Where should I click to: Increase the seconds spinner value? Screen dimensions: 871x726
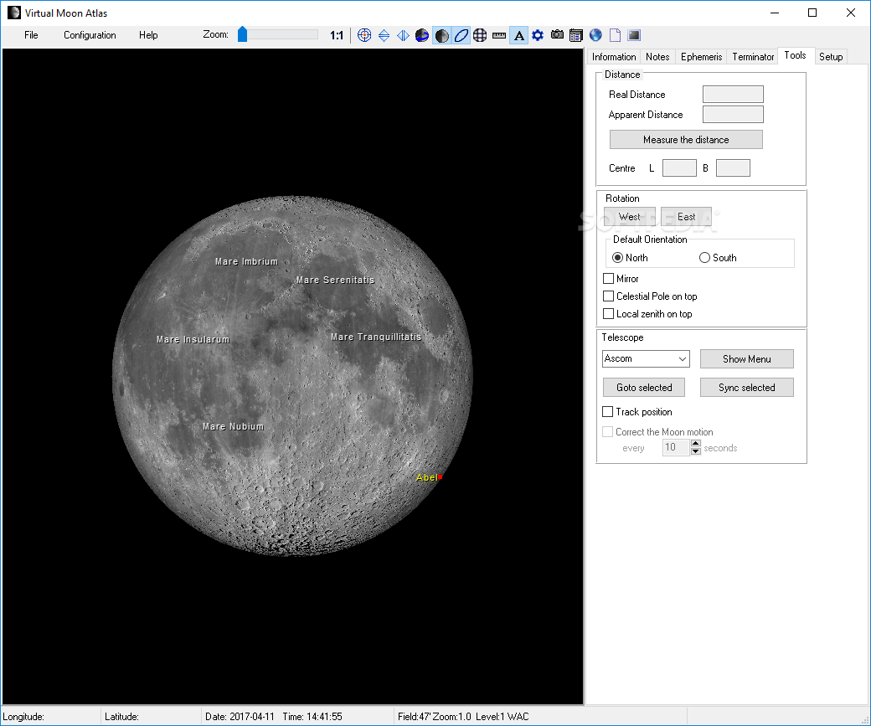click(696, 443)
